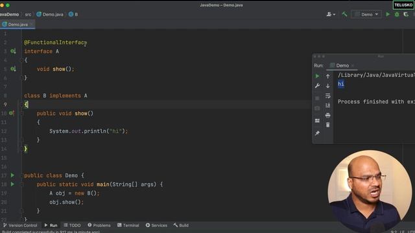
Task: Click the JavaDemo project breadcrumb
Action: click(9, 14)
